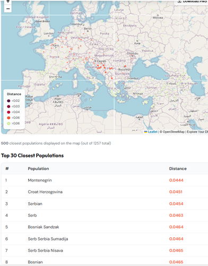Open the OpenStreetMap attribution link

coord(174,132)
